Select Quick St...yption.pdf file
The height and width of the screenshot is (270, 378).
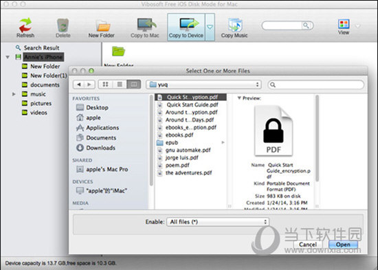(190, 97)
